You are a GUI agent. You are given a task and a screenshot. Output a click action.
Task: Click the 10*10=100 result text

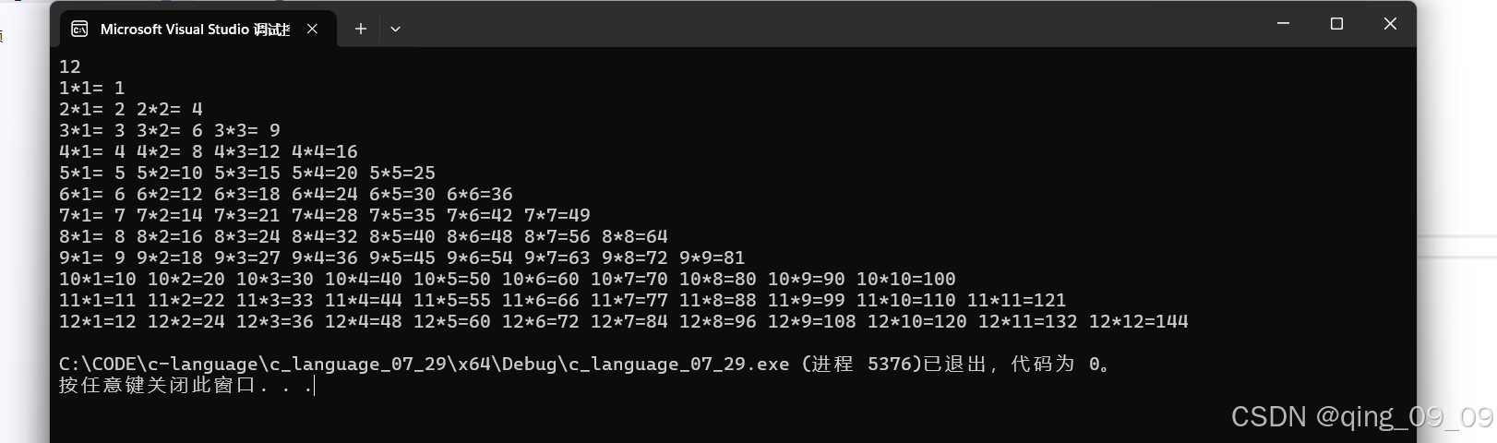click(x=906, y=279)
